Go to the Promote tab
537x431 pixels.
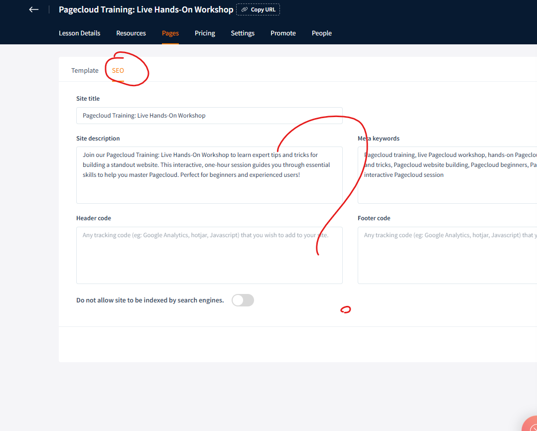point(283,33)
